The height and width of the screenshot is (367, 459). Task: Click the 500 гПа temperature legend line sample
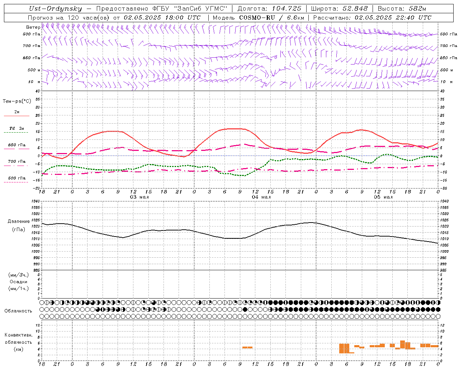click(x=16, y=182)
